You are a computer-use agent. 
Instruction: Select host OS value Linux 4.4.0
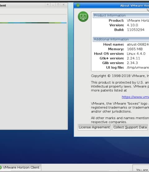tap(136, 54)
